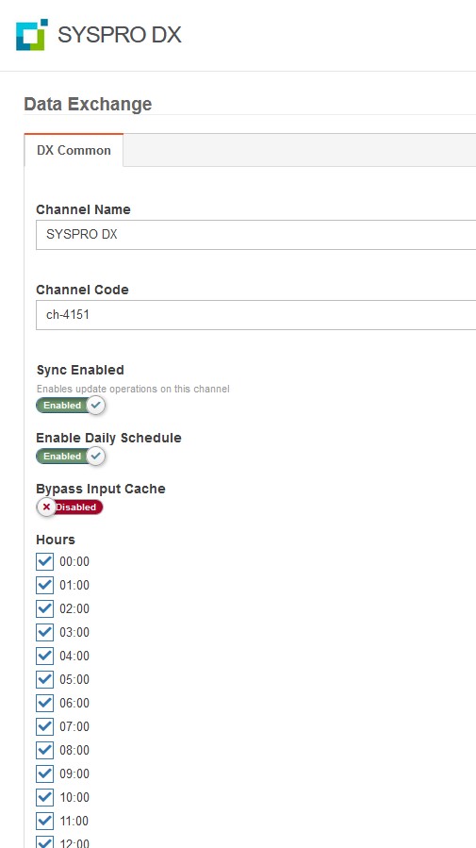Toggle the Enable Daily Schedule switch
Image resolution: width=476 pixels, height=848 pixels.
(x=71, y=456)
